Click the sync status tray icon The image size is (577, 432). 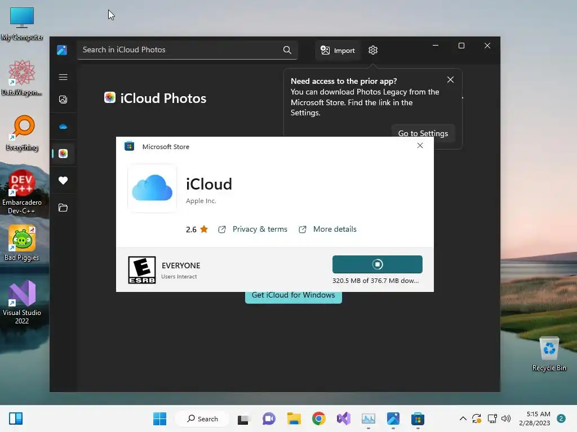pos(477,418)
